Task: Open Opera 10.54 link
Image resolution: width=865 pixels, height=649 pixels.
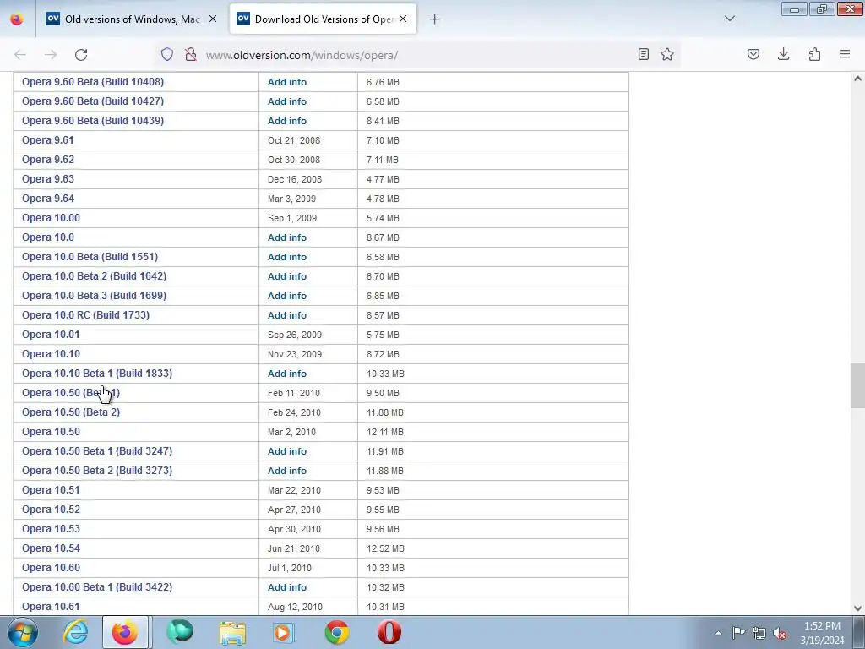Action: point(51,548)
